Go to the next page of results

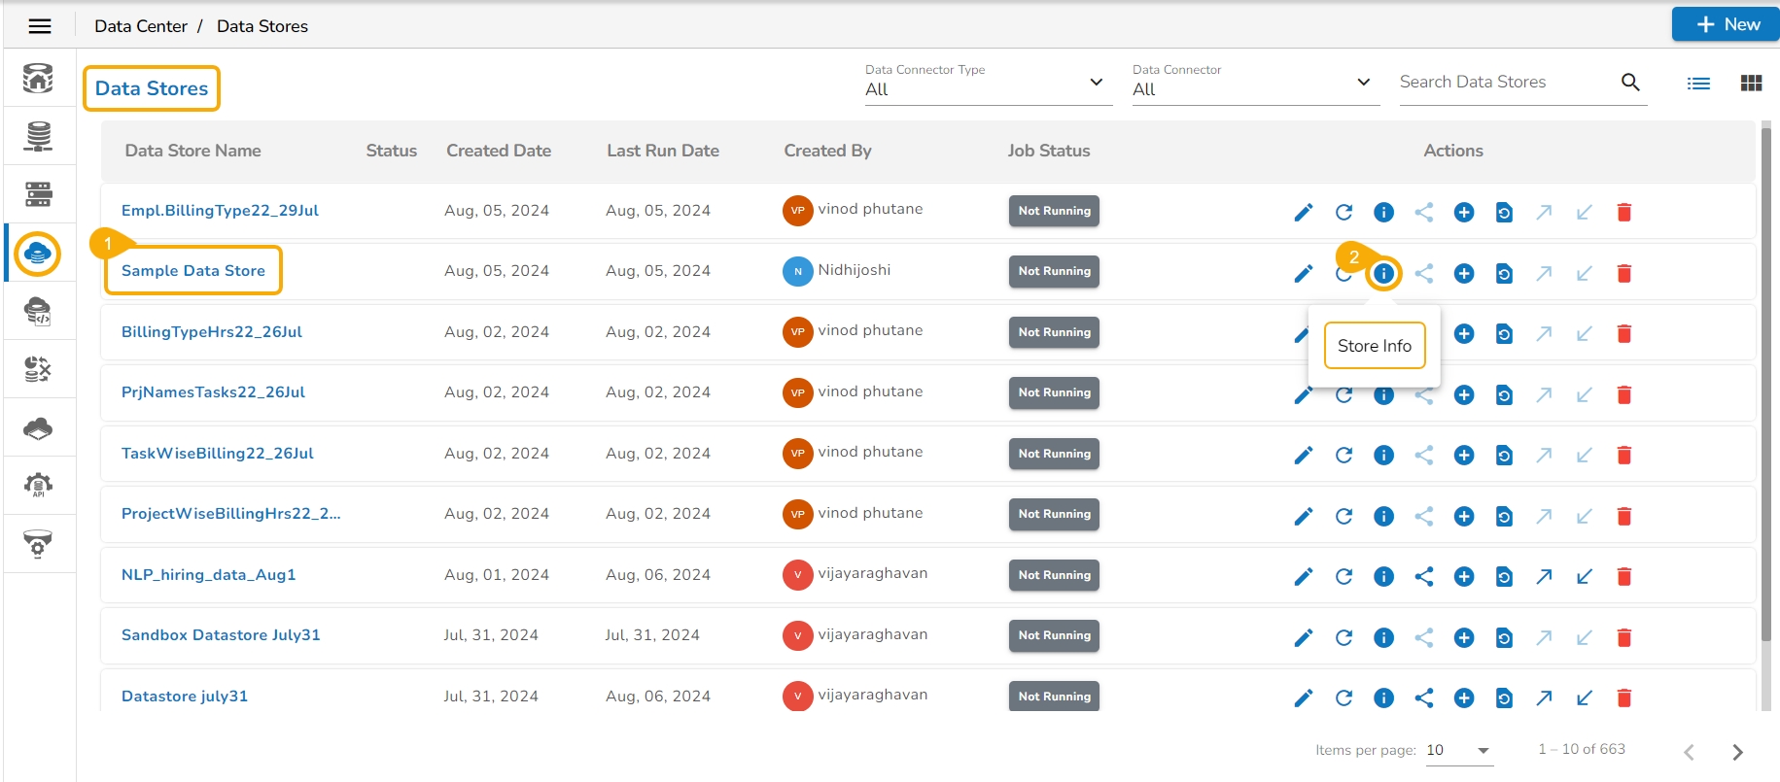[x=1737, y=752]
